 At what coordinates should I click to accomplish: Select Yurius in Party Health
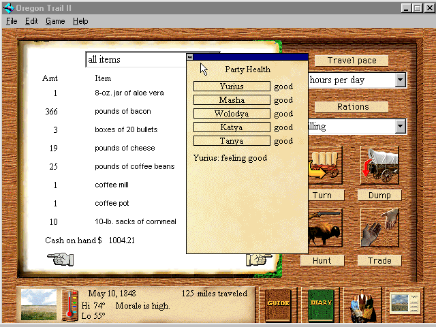click(x=232, y=87)
